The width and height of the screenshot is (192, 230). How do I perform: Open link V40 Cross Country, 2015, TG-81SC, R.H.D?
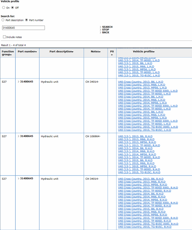[x=145, y=227]
